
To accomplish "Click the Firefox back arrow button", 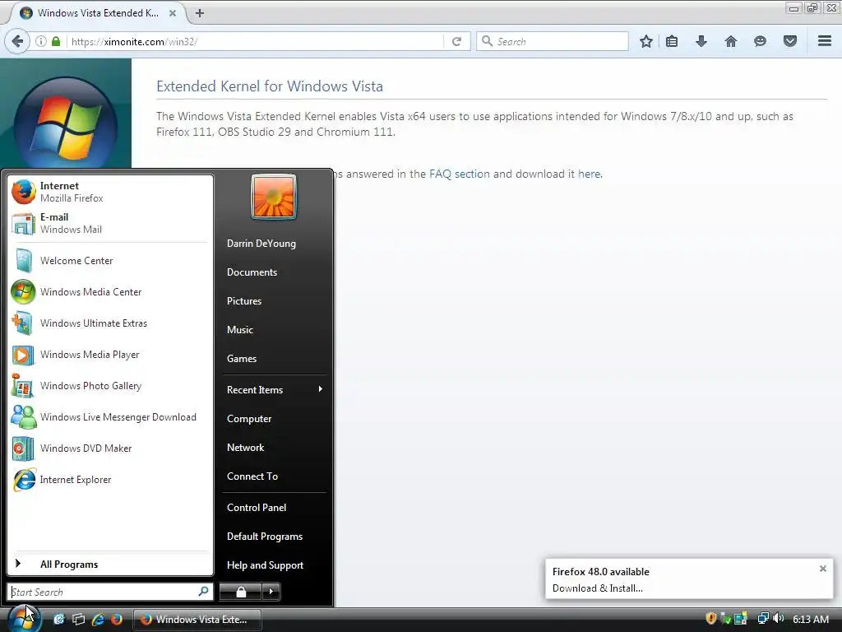I will click(17, 41).
